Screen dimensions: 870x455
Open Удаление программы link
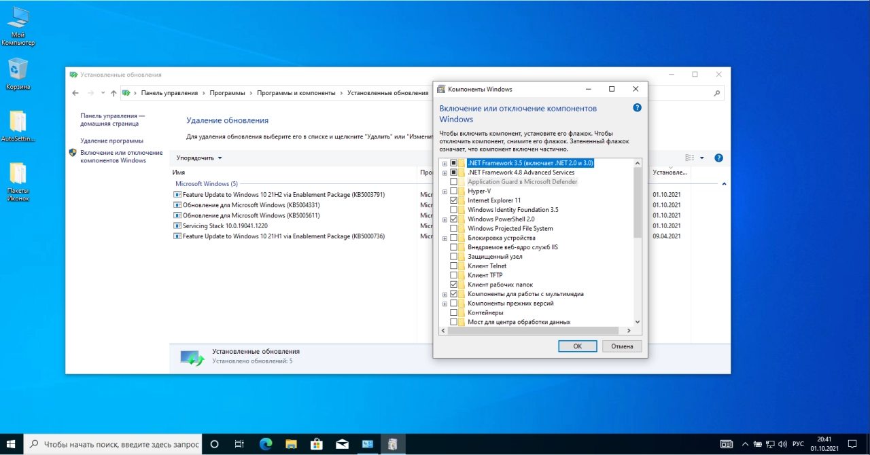pos(111,141)
